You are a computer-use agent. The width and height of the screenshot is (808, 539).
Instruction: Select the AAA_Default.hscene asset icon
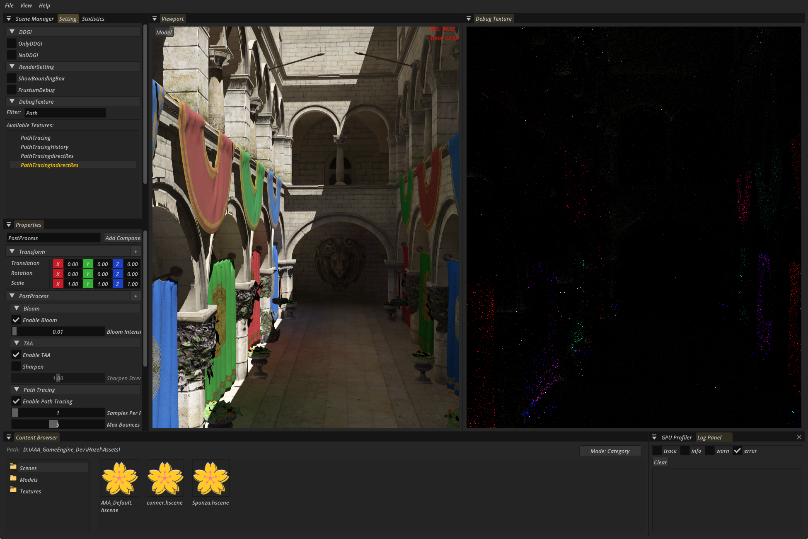pyautogui.click(x=119, y=478)
